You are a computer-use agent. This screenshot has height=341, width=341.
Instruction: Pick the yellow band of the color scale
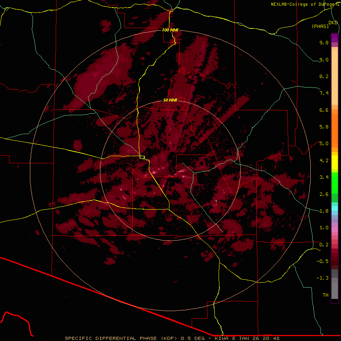335,162
